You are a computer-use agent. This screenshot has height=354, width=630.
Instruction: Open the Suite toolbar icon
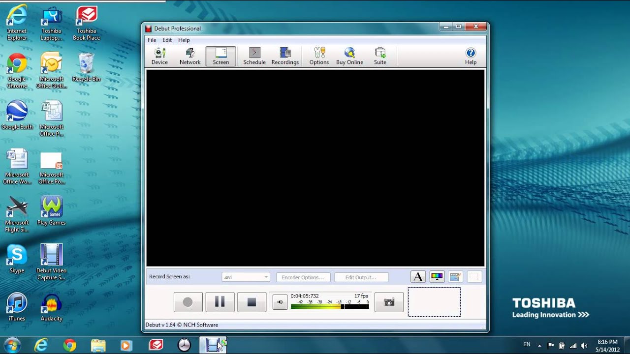pyautogui.click(x=380, y=56)
